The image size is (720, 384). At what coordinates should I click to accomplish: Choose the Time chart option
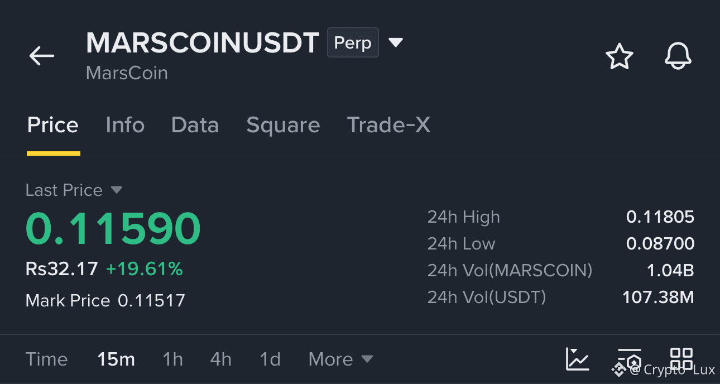(x=46, y=359)
